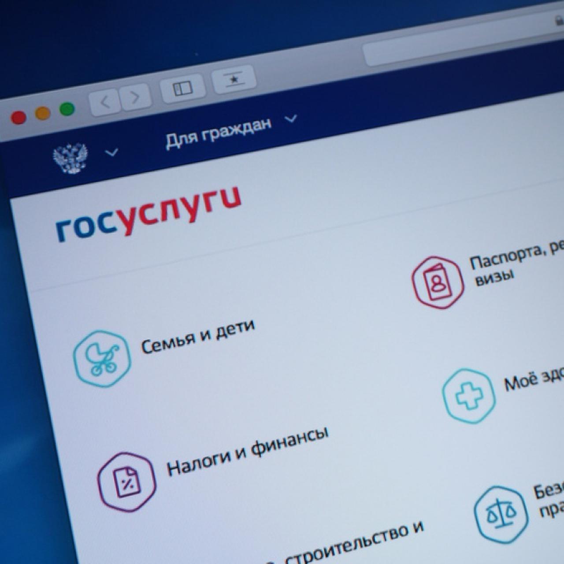Click the passport document icon
The image size is (564, 564).
pos(438,282)
